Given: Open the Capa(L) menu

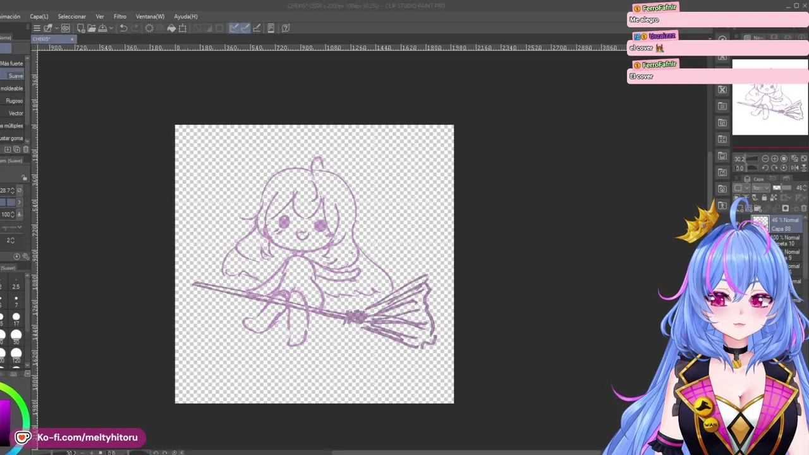Looking at the screenshot, I should tap(39, 16).
